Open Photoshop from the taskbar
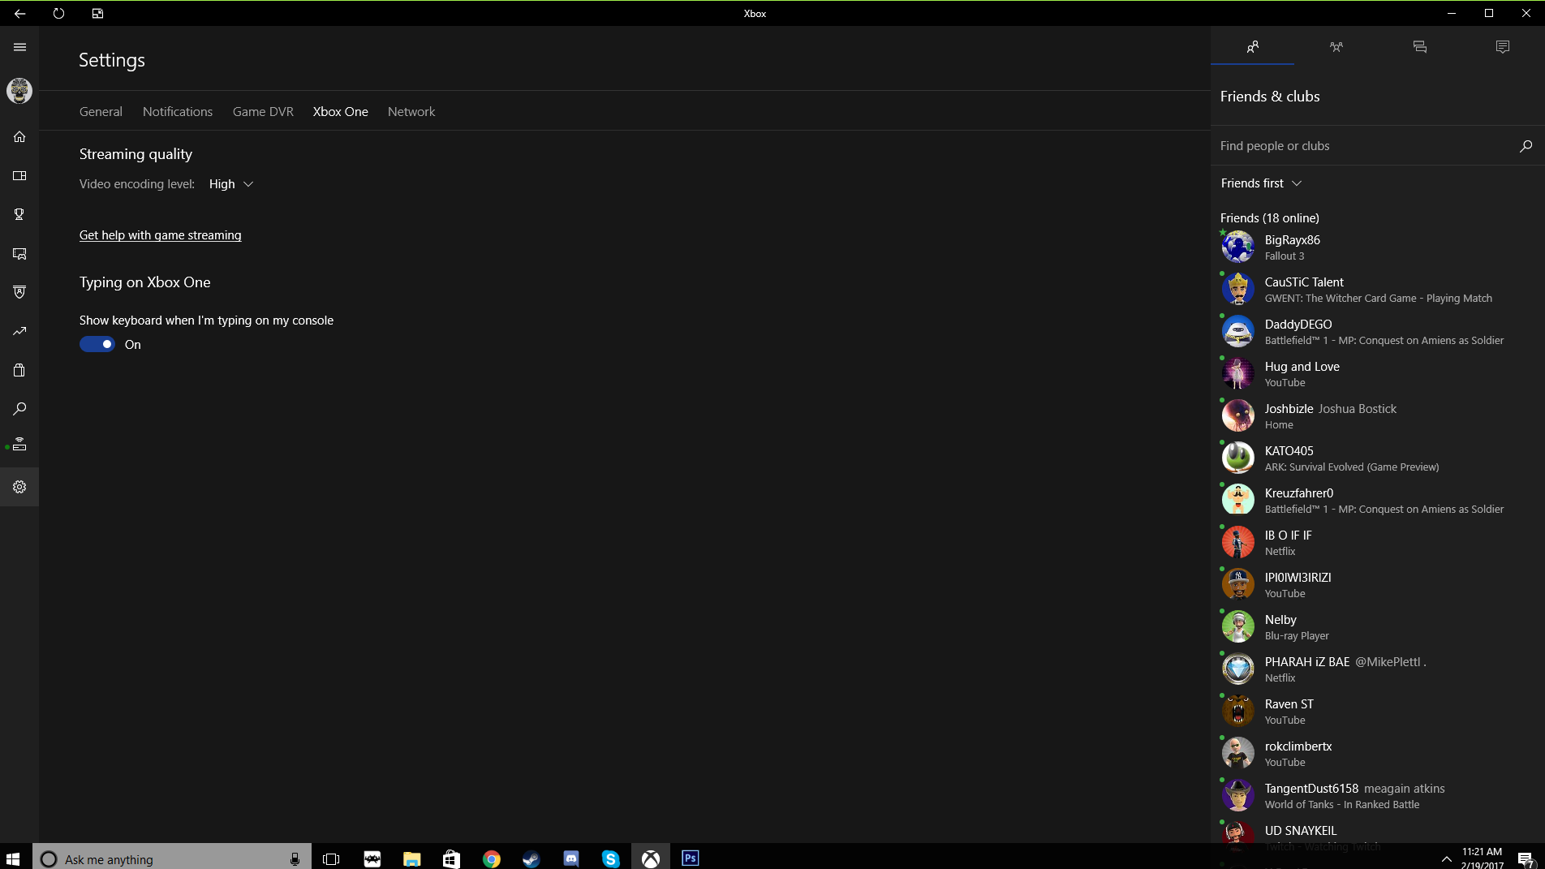1545x869 pixels. tap(691, 858)
